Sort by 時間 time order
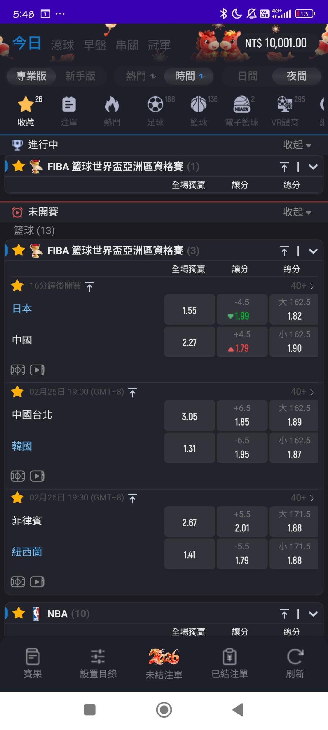The image size is (328, 730). coord(189,76)
